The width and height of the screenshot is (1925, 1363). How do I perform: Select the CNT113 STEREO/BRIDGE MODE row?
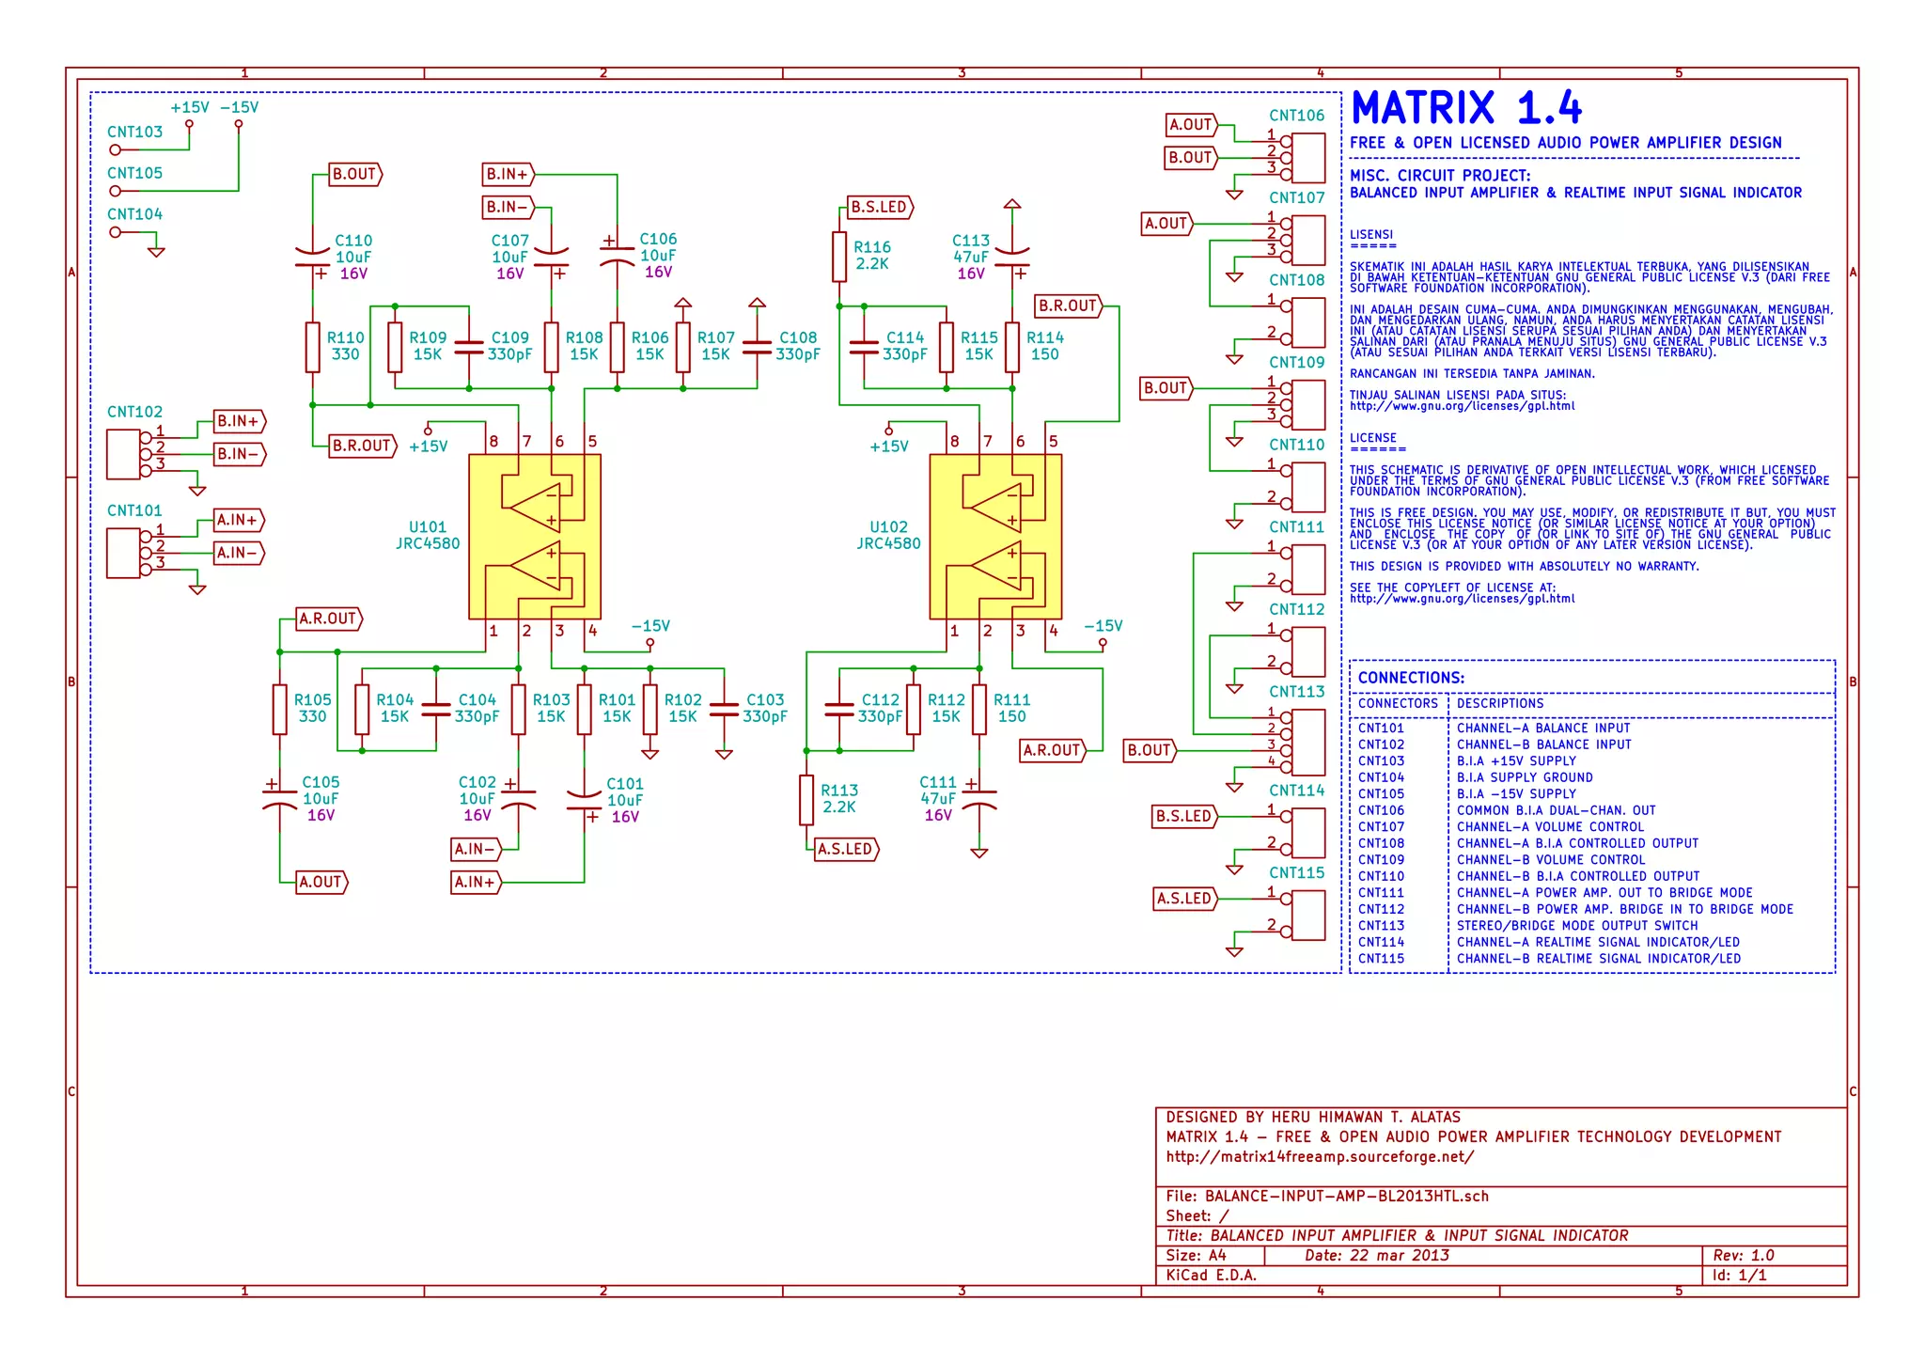click(1591, 925)
